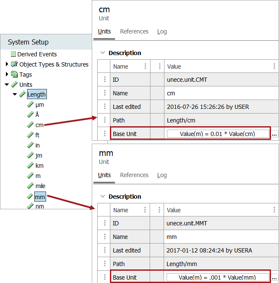Click the Derived Events list icon
The image size is (279, 283).
[13, 54]
